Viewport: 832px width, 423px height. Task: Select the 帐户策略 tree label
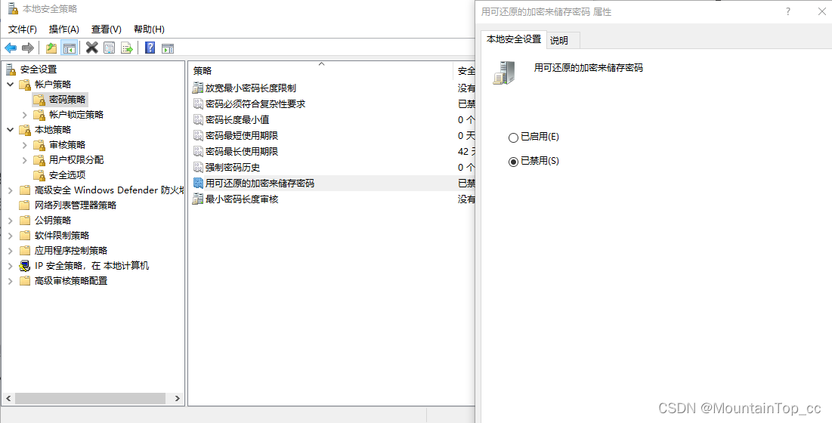(53, 85)
